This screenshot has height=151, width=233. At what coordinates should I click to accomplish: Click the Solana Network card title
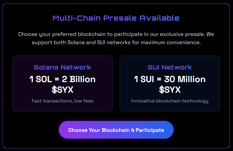(62, 67)
